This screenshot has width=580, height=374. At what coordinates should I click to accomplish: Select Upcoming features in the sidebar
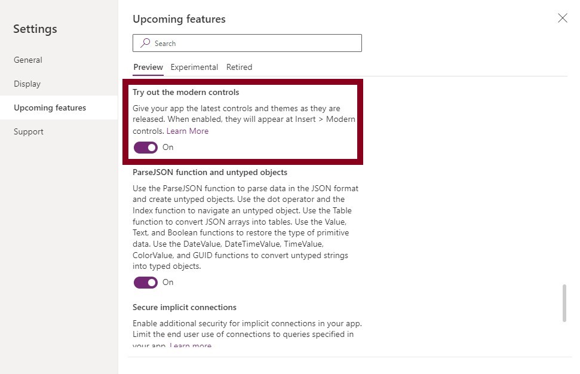(x=50, y=108)
